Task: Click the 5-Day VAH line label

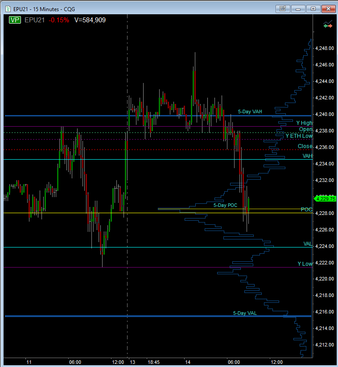Action: click(x=250, y=111)
